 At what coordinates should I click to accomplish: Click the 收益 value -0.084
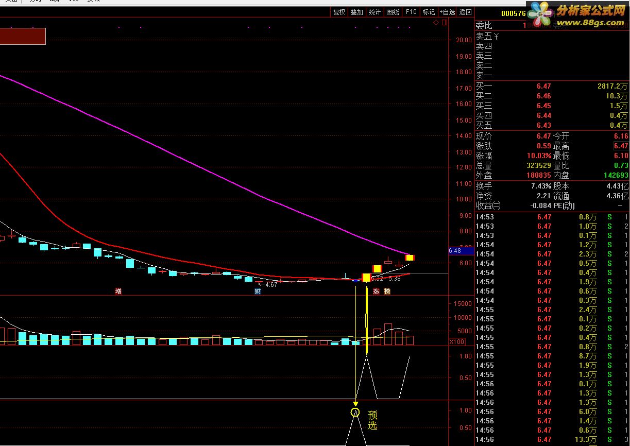coord(541,205)
